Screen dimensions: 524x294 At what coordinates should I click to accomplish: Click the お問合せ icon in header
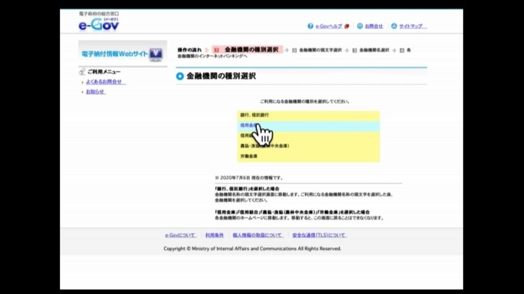[360, 27]
